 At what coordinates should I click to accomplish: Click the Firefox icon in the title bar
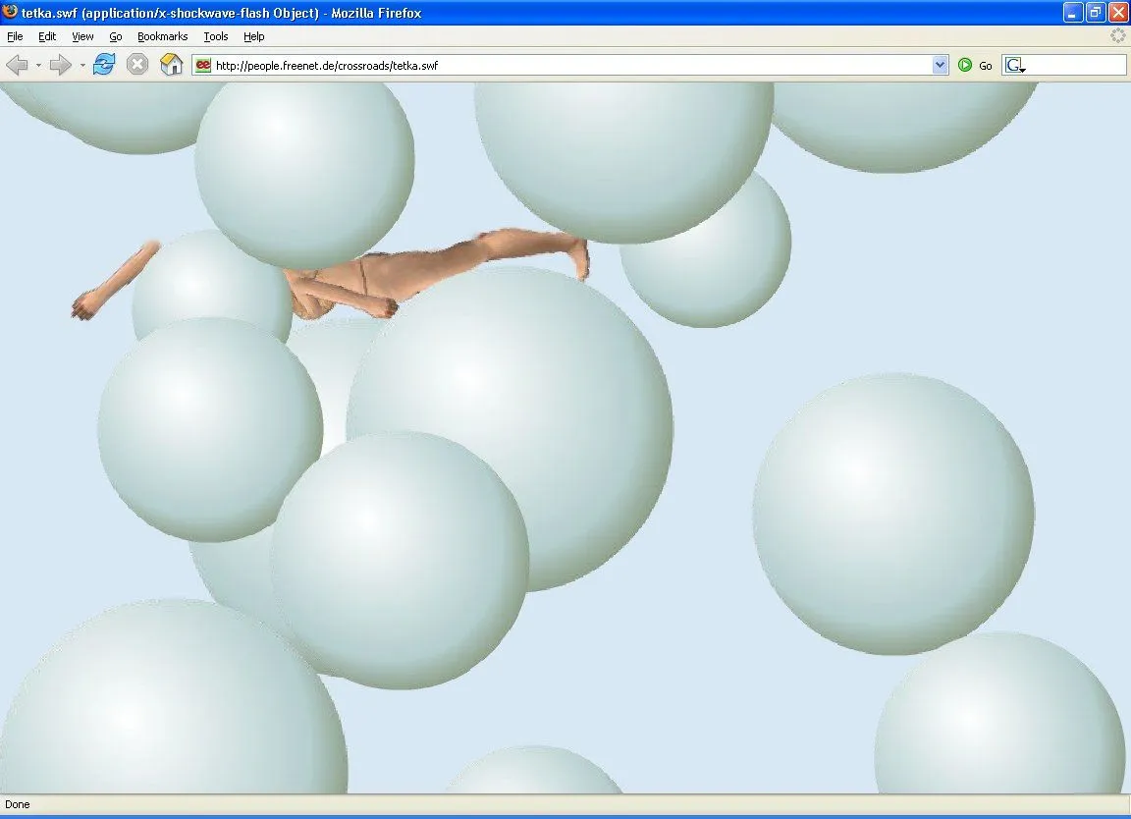(x=9, y=13)
